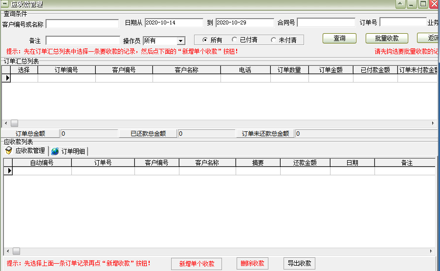
Task: Focus the 备注 input field
Action: click(x=83, y=41)
